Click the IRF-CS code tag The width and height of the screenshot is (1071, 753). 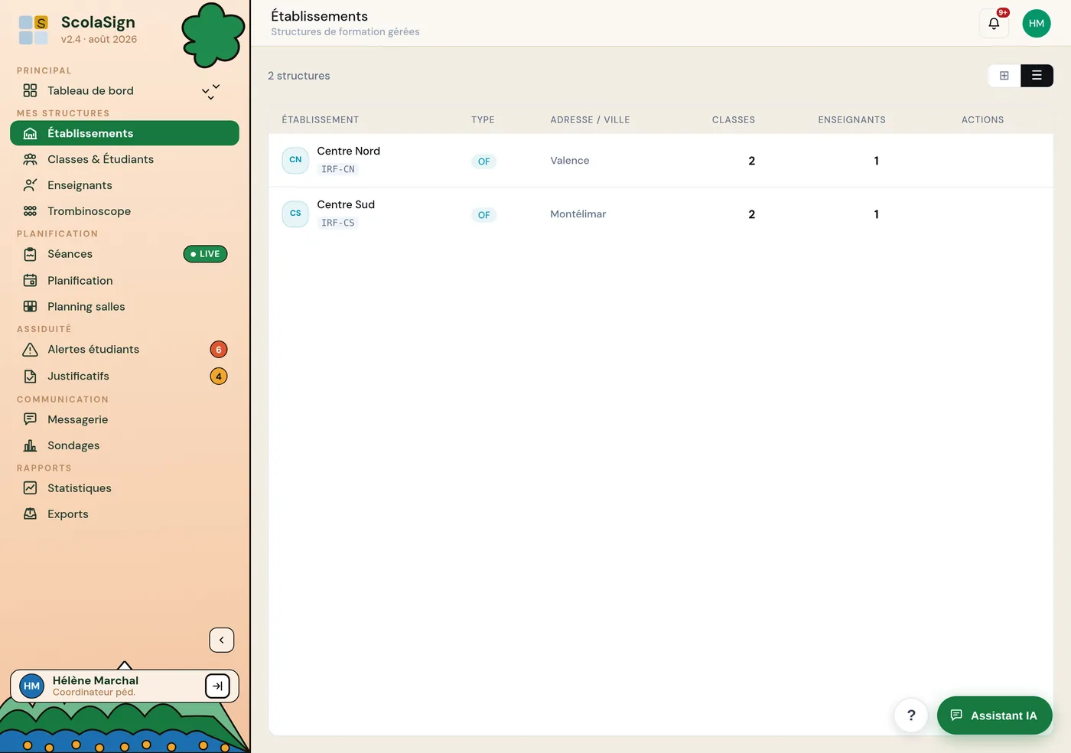tap(338, 223)
